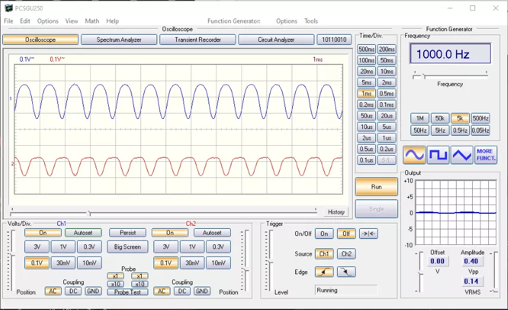Switch to the Circuit Analyzer tab
This screenshot has width=508, height=310.
276,39
